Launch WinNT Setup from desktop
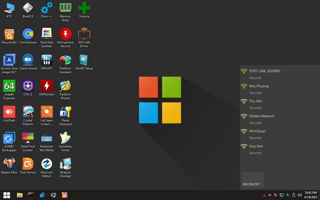Screen dimensions: 320x200 84,62
